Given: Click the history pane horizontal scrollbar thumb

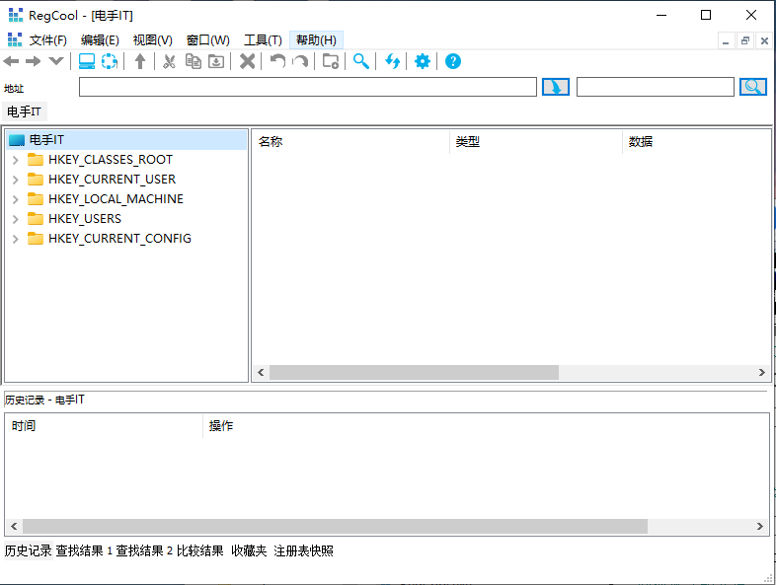Looking at the screenshot, I should [335, 526].
